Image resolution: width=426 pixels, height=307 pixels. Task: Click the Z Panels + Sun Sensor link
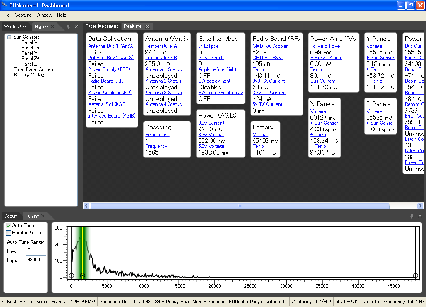click(380, 123)
